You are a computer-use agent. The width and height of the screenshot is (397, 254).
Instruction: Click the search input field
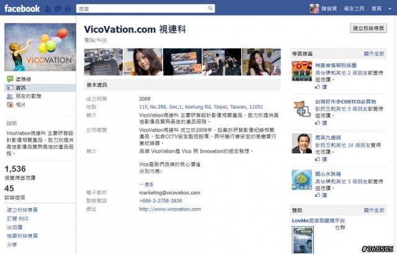[x=141, y=8]
